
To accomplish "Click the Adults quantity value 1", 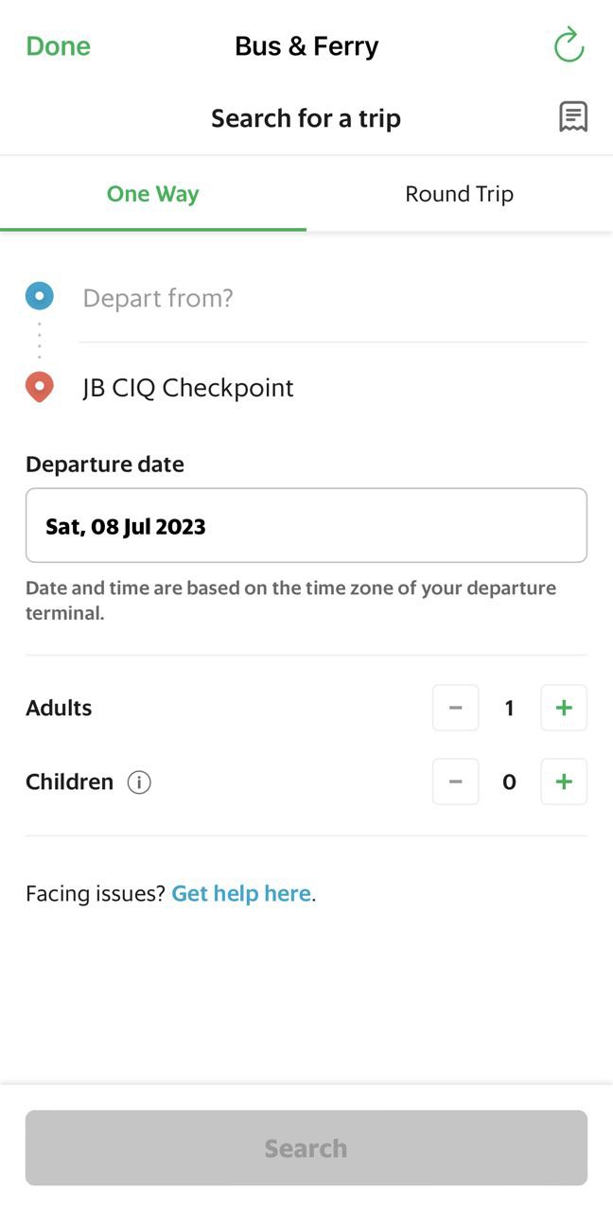I will click(509, 708).
